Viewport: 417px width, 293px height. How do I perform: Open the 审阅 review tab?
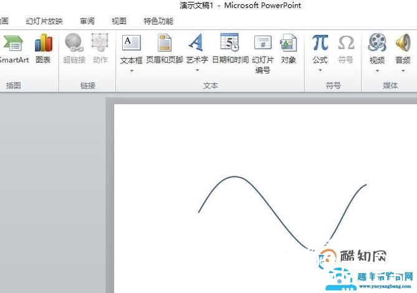[x=87, y=21]
